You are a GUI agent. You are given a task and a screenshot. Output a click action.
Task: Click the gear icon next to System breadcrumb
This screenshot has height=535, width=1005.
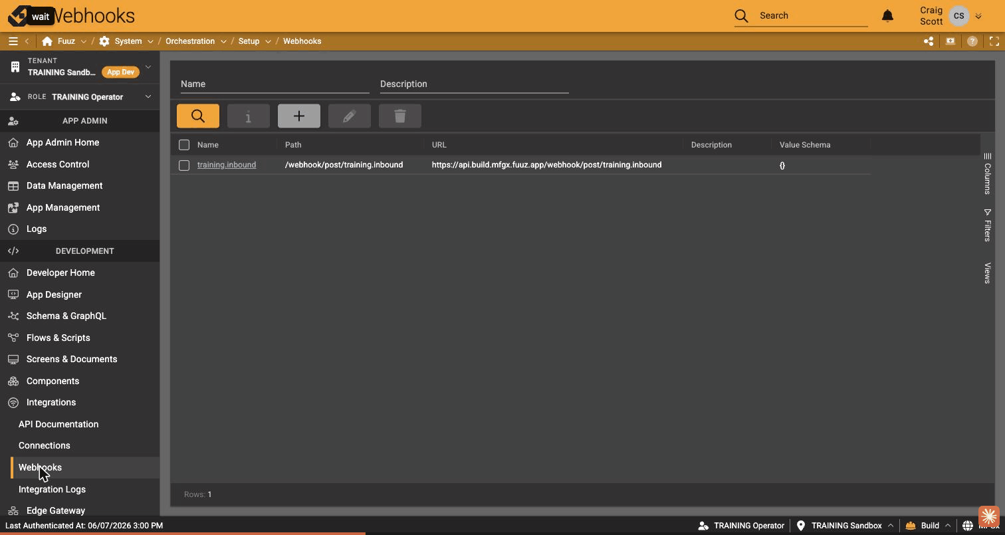[104, 41]
